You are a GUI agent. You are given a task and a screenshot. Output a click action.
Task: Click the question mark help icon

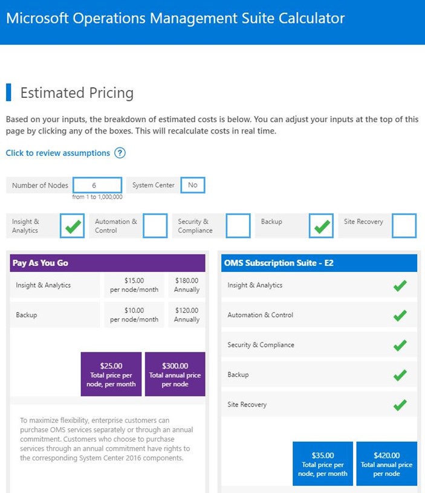pos(120,153)
